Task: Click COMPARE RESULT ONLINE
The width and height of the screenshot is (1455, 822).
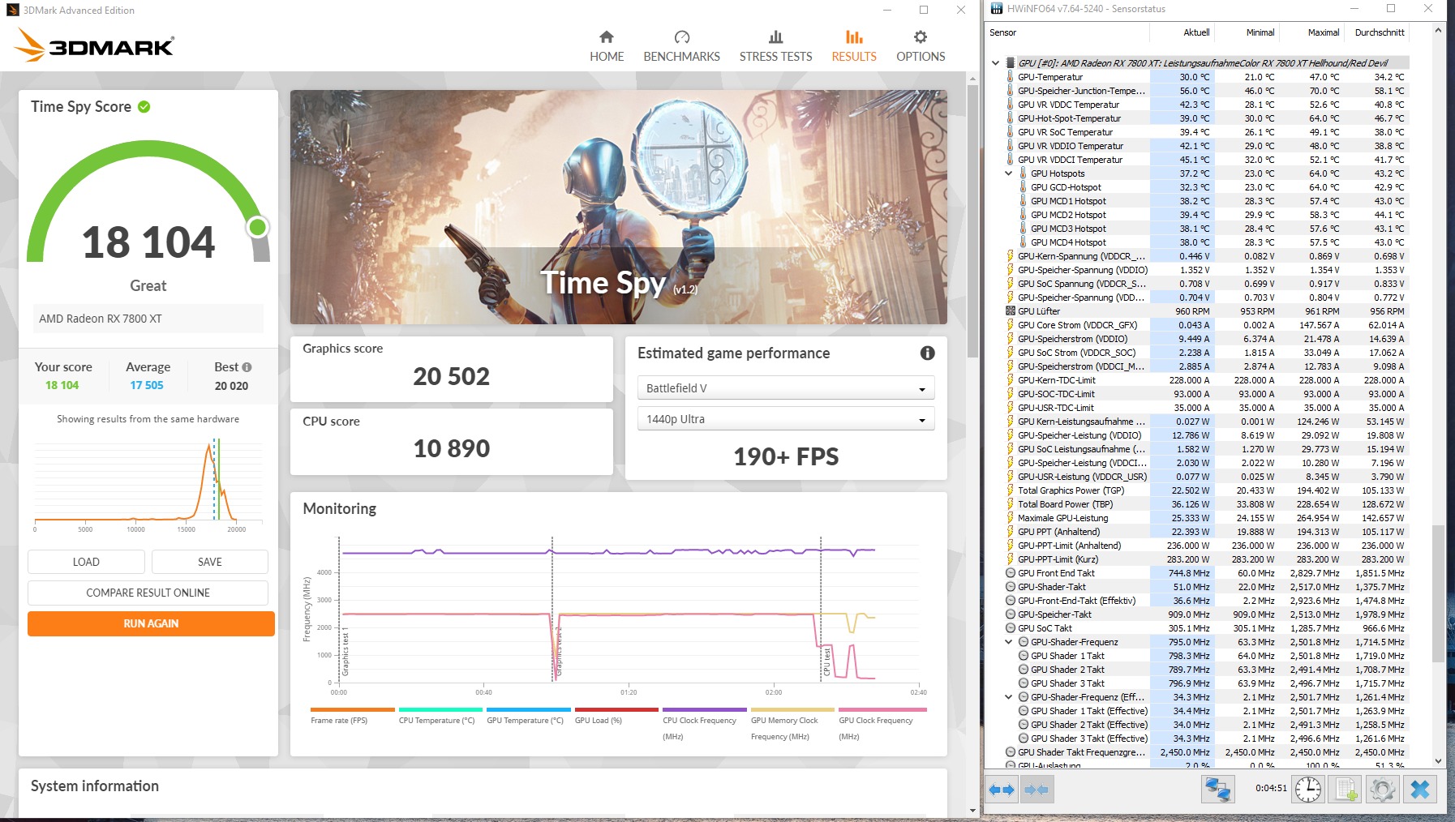Action: point(148,593)
